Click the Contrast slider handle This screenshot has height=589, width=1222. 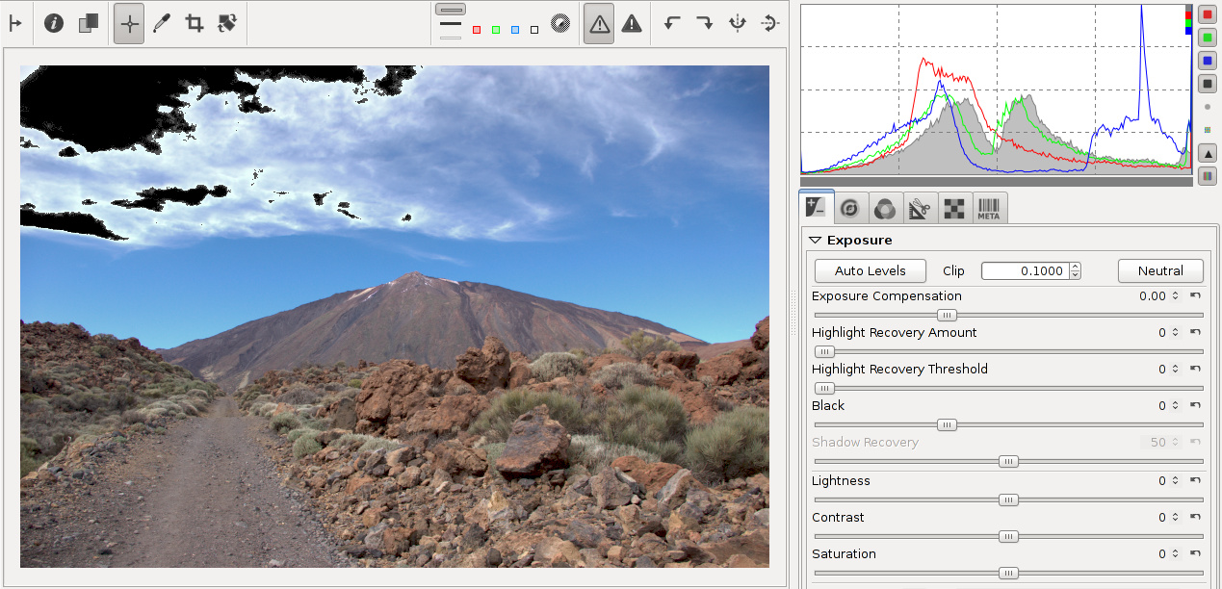1008,537
